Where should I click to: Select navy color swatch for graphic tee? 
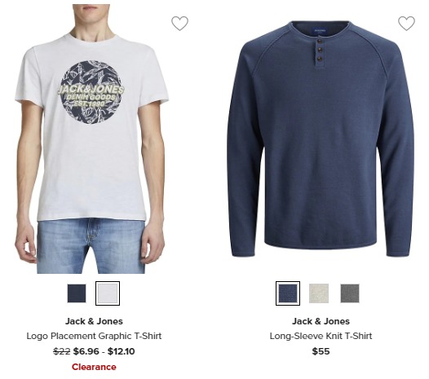click(x=77, y=293)
